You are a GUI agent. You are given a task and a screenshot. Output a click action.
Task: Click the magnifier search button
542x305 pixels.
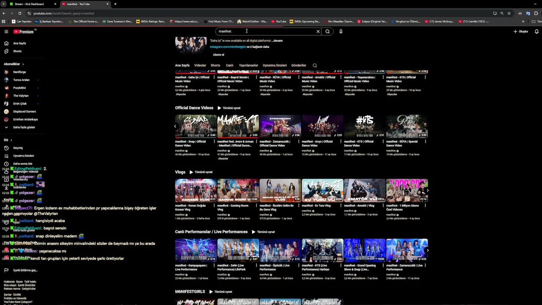tap(327, 31)
